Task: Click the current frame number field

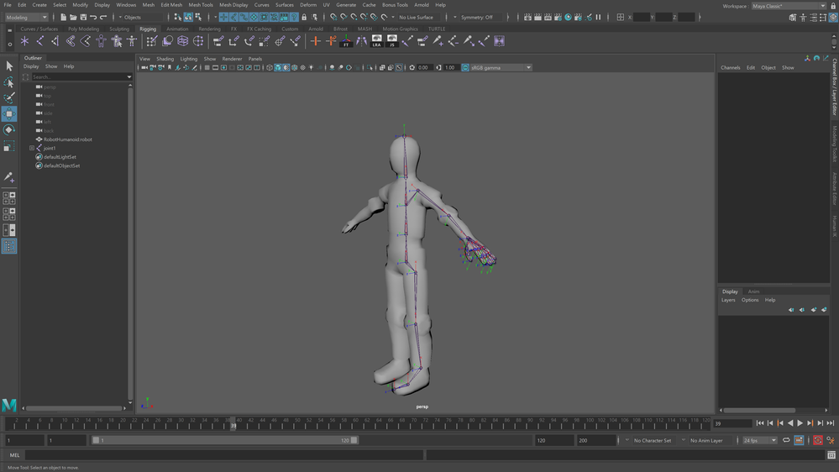Action: point(731,423)
